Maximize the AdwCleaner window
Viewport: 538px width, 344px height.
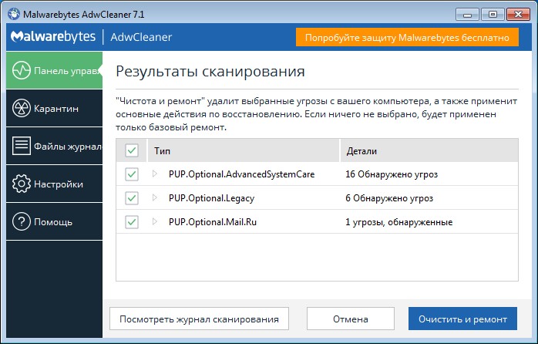[x=493, y=15]
